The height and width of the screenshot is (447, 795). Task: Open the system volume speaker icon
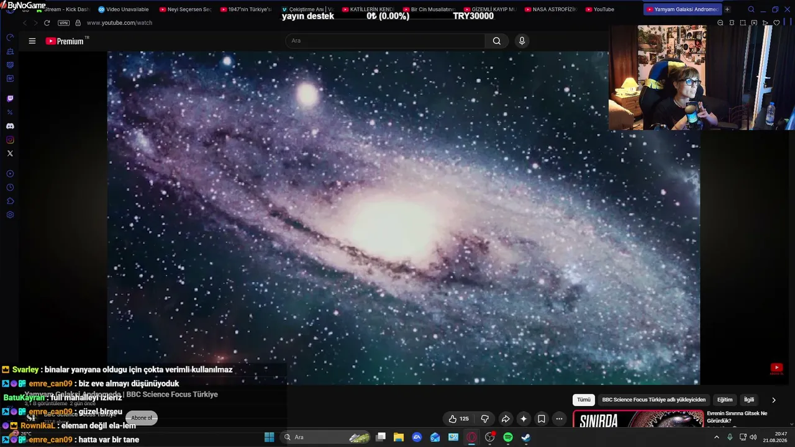pyautogui.click(x=753, y=437)
